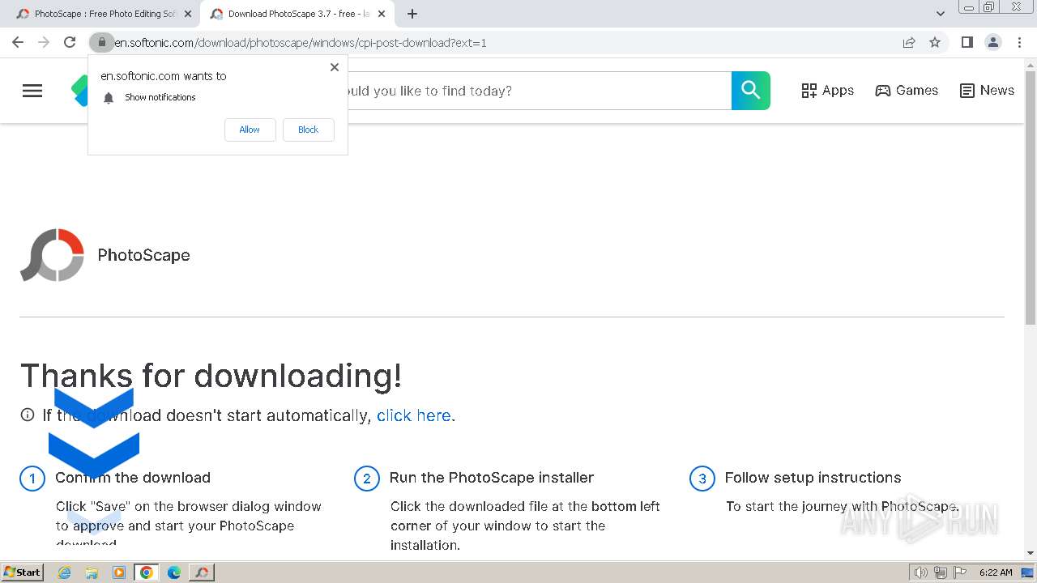Open the hamburger menu on Softonic
1037x583 pixels.
point(32,91)
